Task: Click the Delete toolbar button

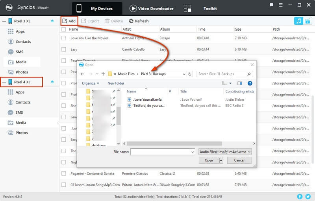Action: coord(114,21)
